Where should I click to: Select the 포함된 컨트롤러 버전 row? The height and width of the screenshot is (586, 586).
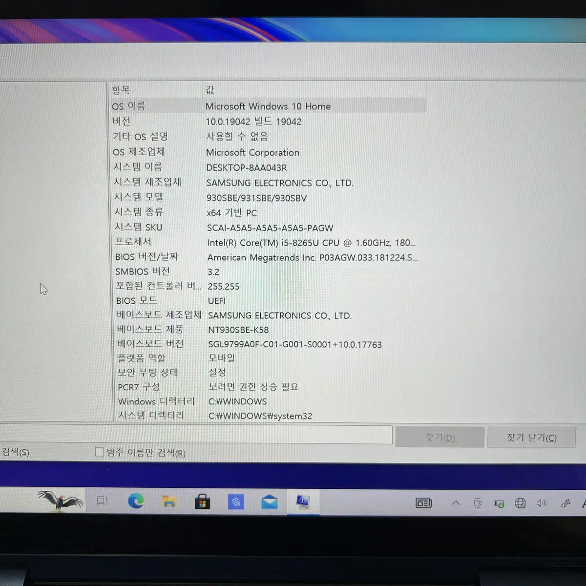tap(270, 286)
